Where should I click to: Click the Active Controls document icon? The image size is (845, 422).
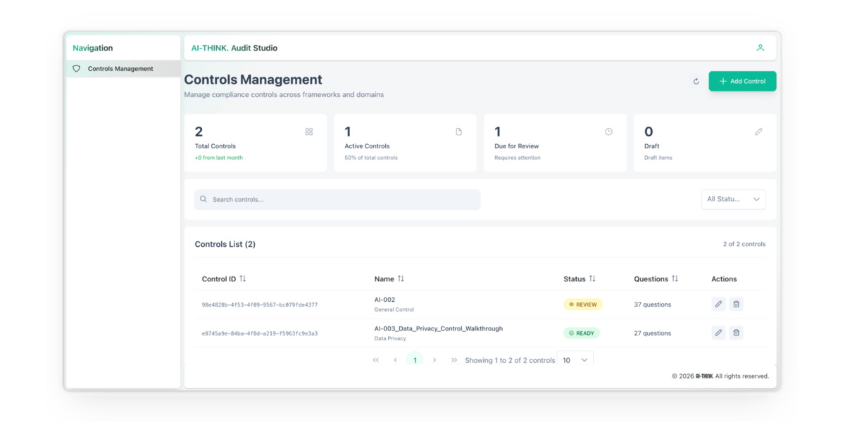tap(458, 132)
